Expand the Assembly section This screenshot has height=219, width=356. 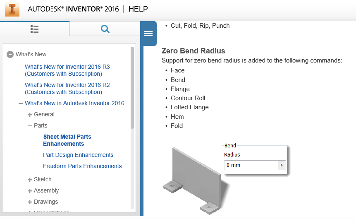pyautogui.click(x=30, y=191)
